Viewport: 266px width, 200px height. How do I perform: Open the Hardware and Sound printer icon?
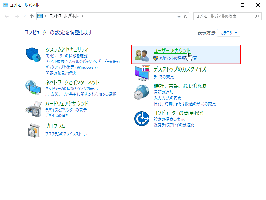[34, 109]
